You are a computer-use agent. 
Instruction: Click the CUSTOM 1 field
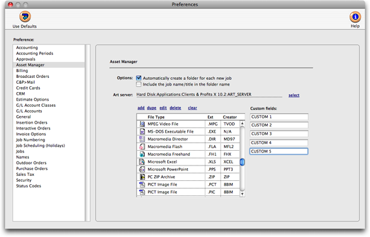coord(279,117)
